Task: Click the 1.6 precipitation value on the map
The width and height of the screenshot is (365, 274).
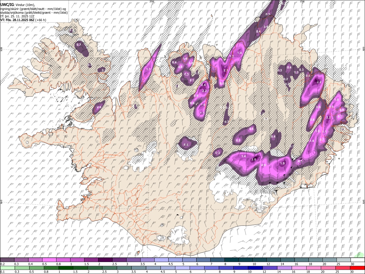Action: coord(203,105)
